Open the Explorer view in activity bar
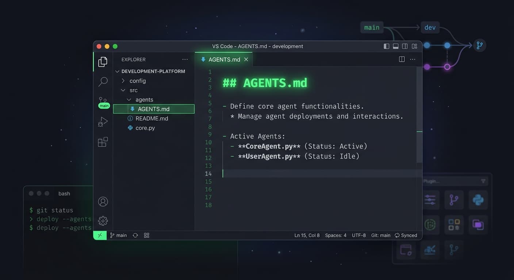 pos(103,62)
